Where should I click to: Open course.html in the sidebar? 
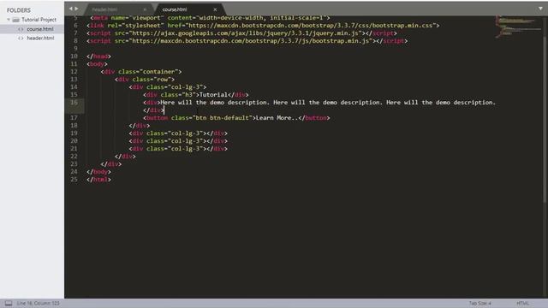(40, 29)
